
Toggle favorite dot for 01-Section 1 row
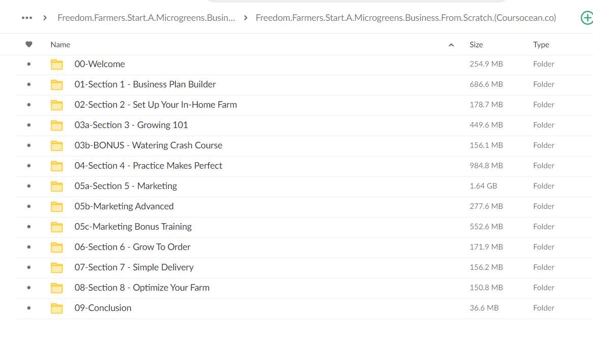tap(29, 84)
